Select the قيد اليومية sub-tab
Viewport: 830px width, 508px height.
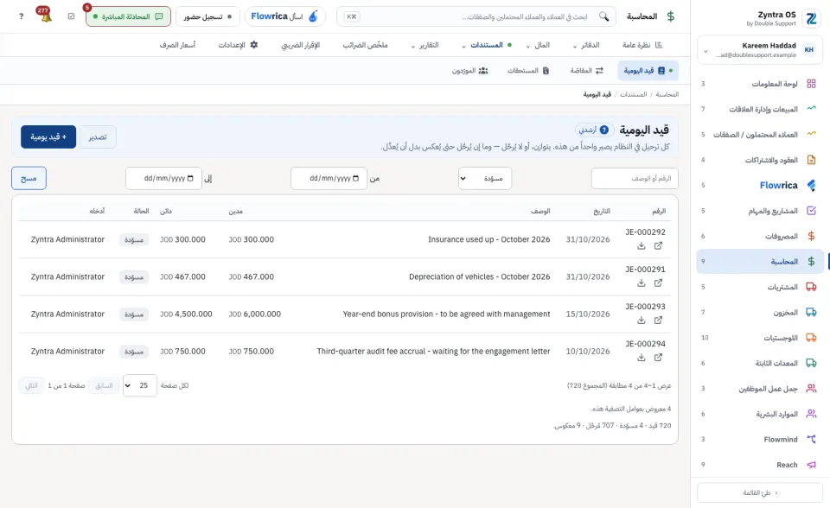point(648,70)
